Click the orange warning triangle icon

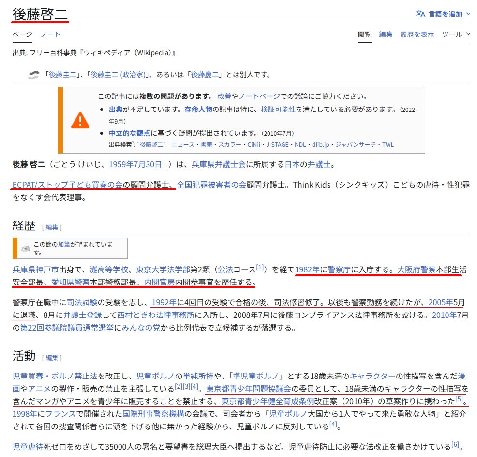coord(80,121)
